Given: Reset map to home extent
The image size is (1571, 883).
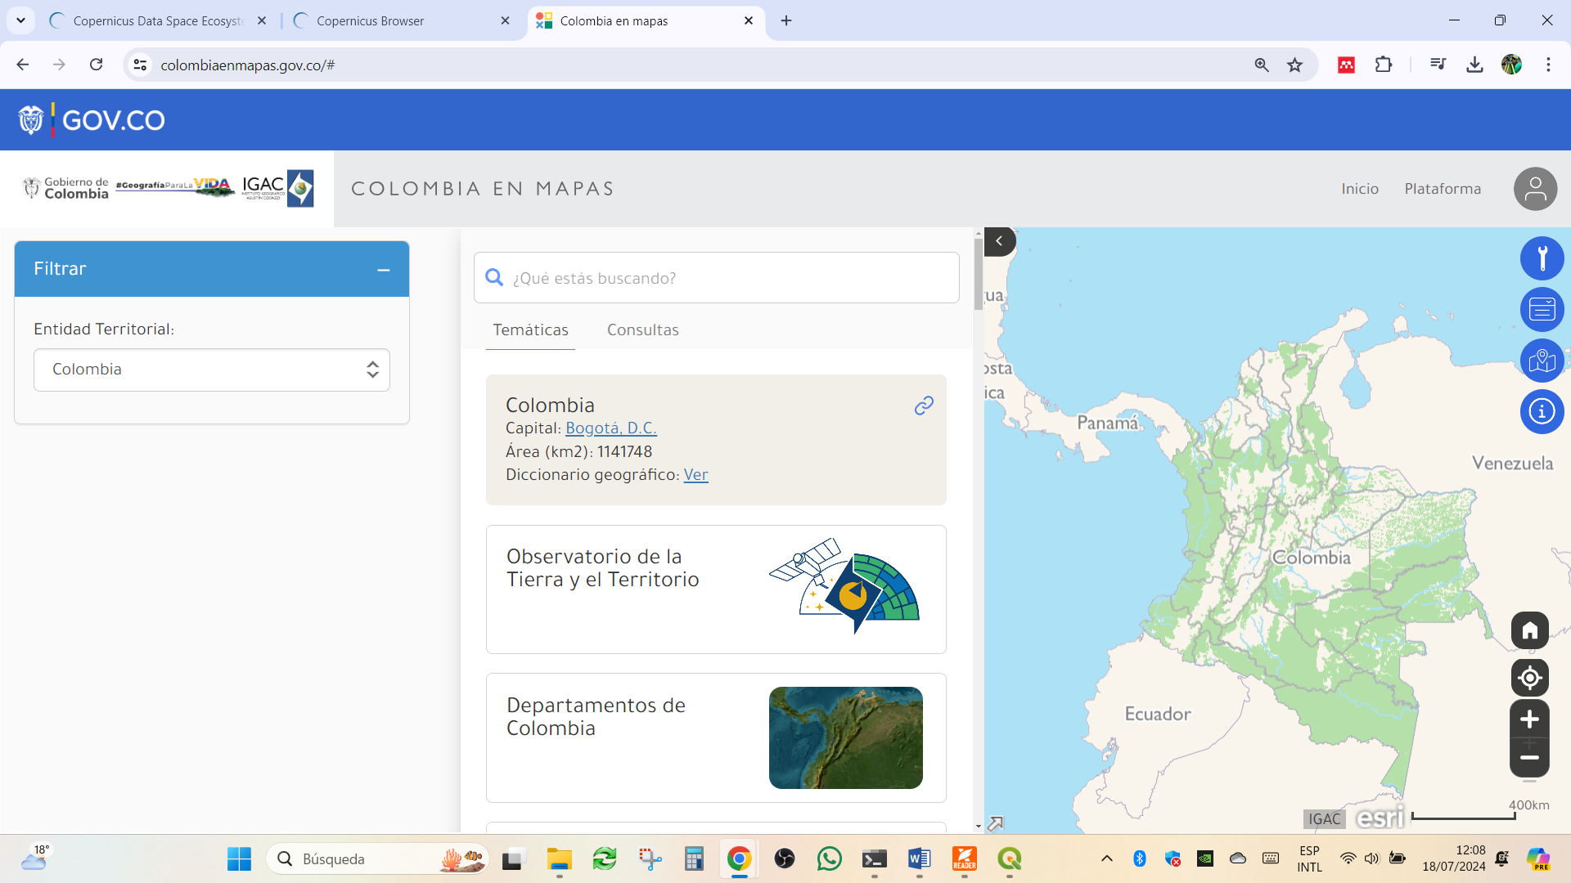Looking at the screenshot, I should point(1529,630).
